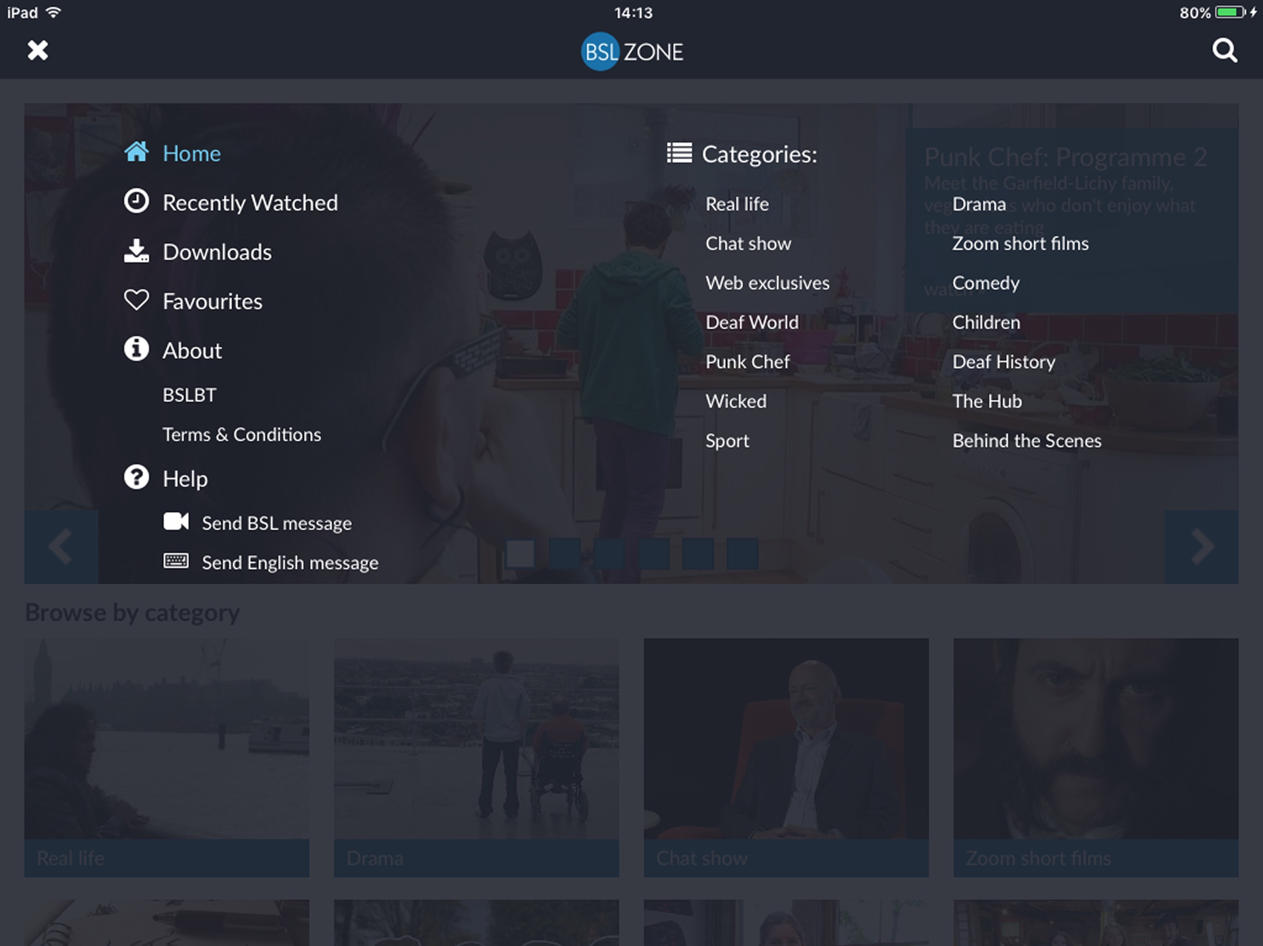The image size is (1263, 946).
Task: Open the Zoom short films thumbnail
Action: (1096, 757)
